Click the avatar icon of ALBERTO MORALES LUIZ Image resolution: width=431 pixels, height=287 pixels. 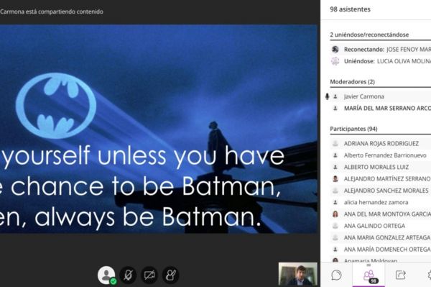335,167
